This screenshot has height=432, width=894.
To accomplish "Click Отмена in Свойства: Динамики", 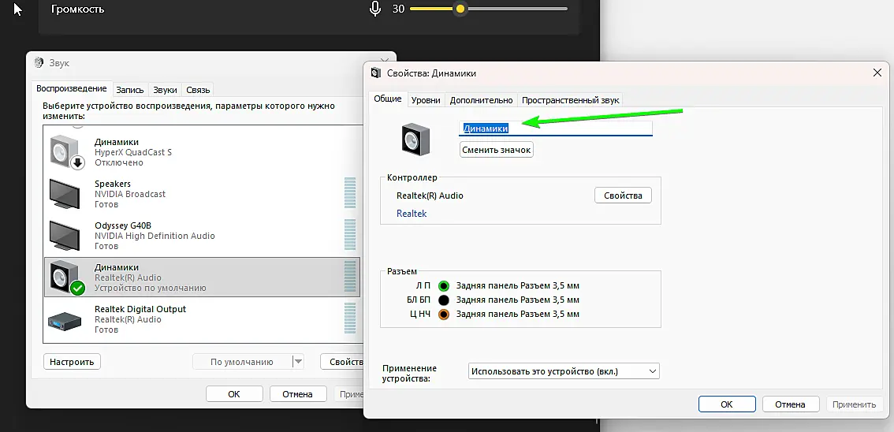I will coord(791,404).
